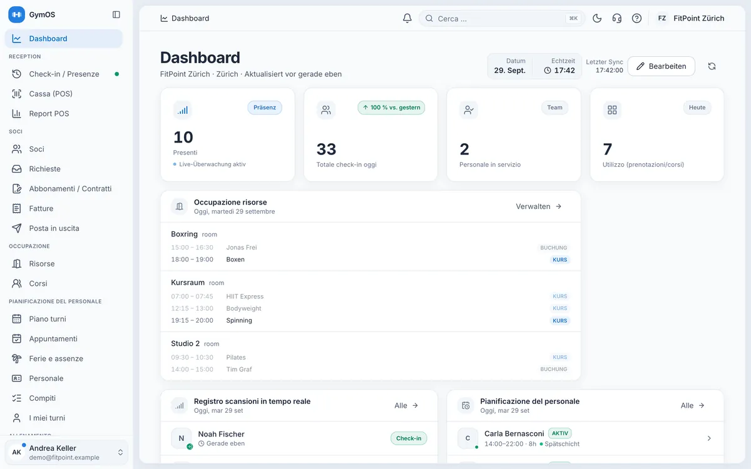751x469 pixels.
Task: Open Corsi in sidebar
Action: pyautogui.click(x=64, y=283)
